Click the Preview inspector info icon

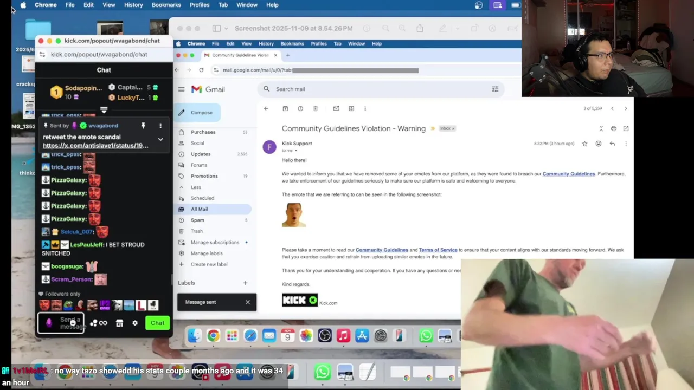click(x=367, y=28)
